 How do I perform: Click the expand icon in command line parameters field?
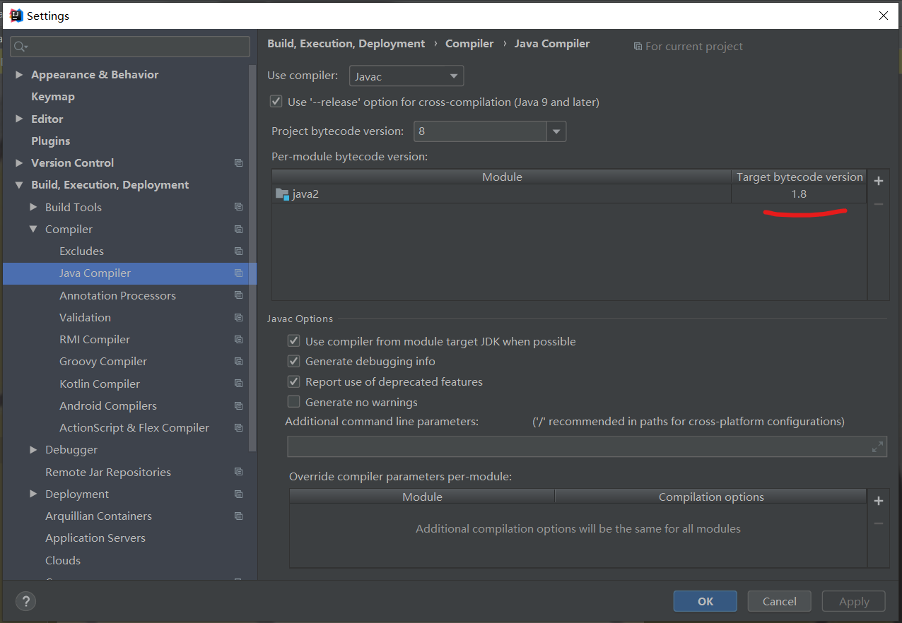pos(878,446)
